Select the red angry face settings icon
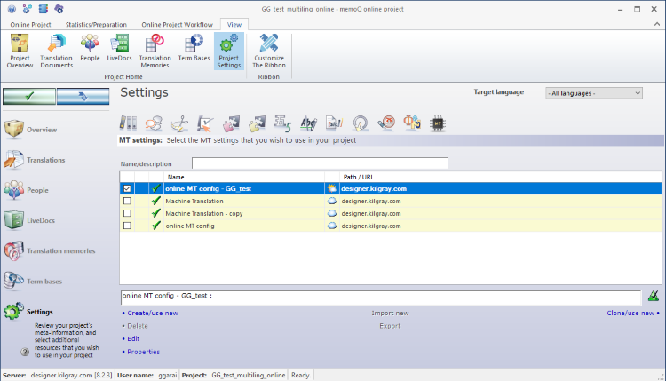This screenshot has width=666, height=381. pos(386,123)
